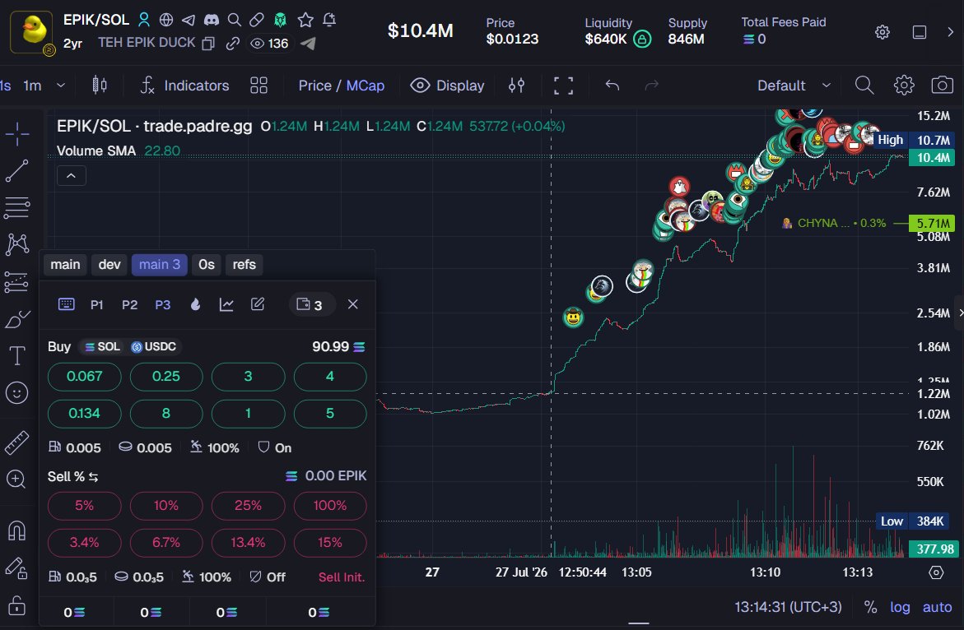Switch to the 0s tab
The width and height of the screenshot is (964, 630).
207,265
